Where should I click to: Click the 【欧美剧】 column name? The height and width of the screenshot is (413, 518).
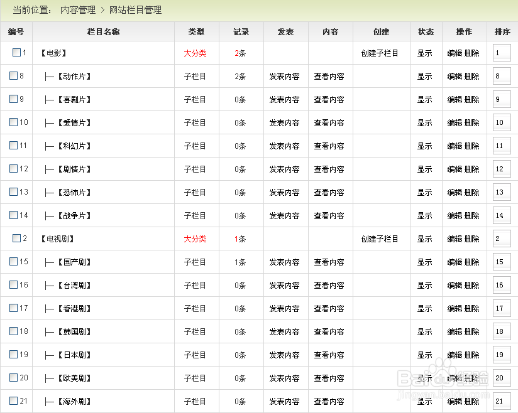pos(74,378)
